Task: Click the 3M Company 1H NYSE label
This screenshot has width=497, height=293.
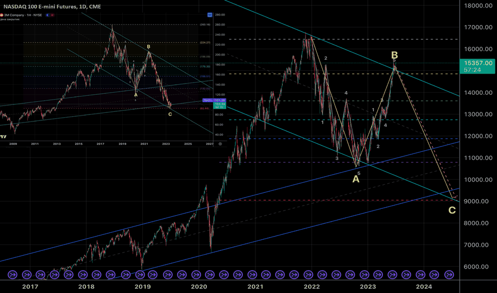Action: pyautogui.click(x=23, y=15)
